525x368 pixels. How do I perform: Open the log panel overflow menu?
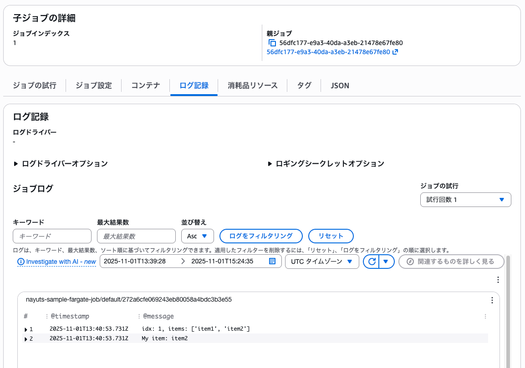[x=498, y=280]
